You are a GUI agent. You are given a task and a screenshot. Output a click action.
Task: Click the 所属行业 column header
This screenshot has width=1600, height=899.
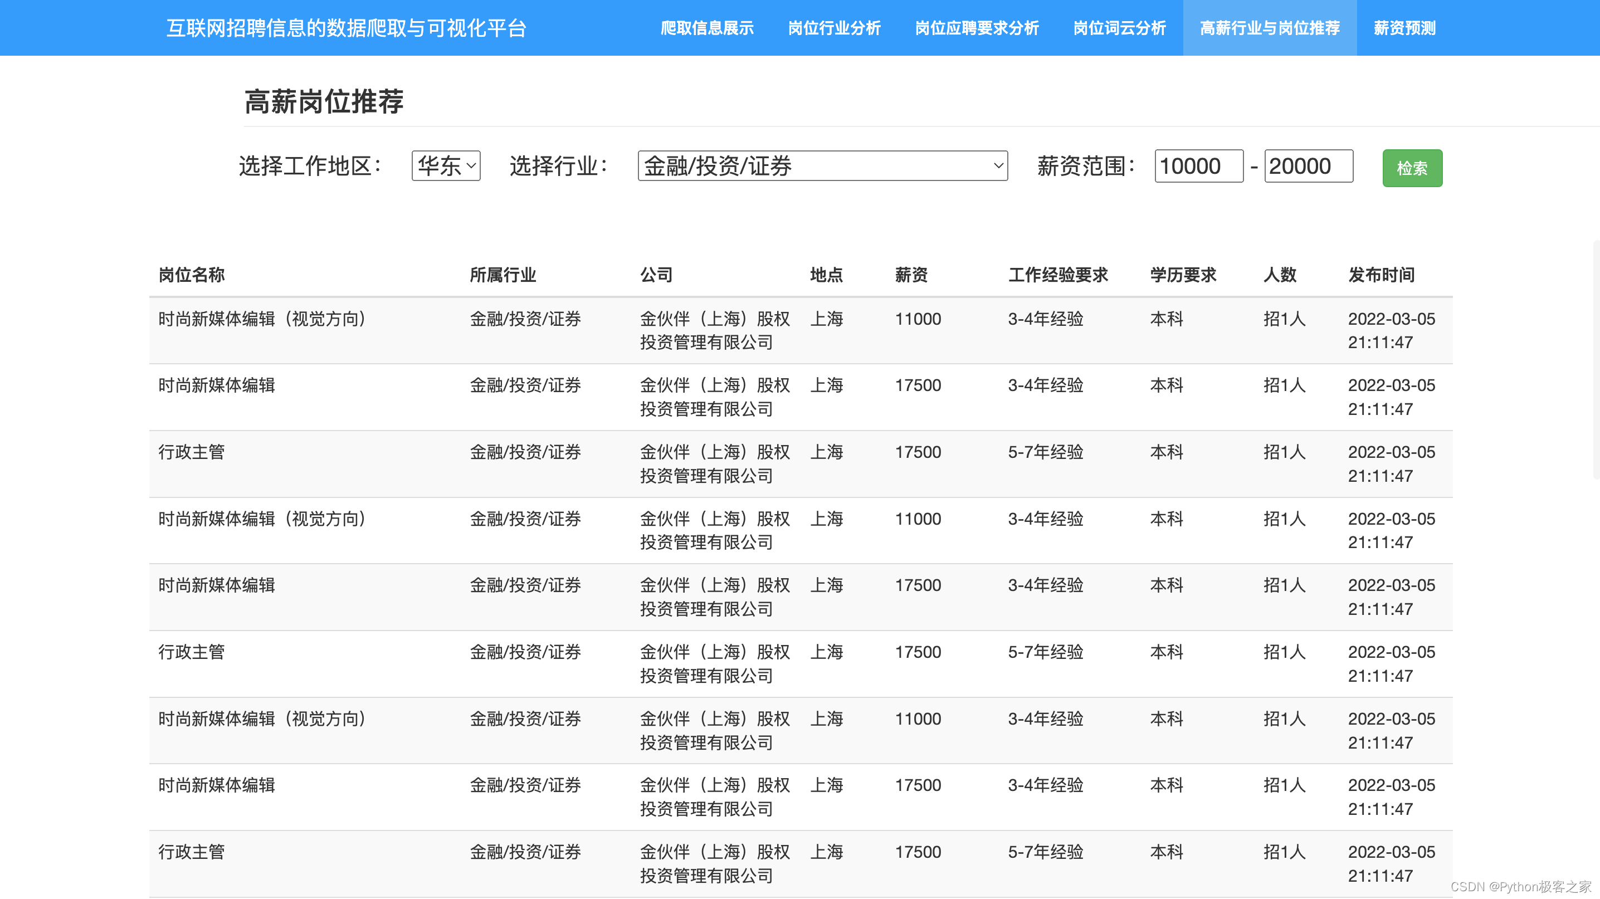coord(503,275)
